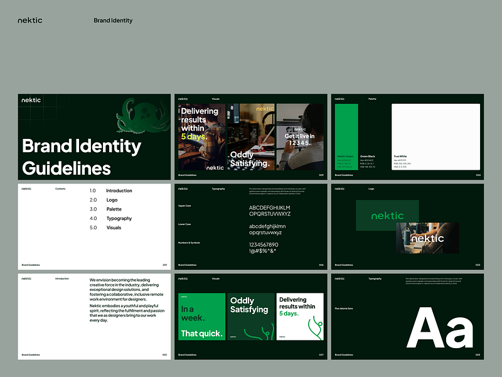Click the Green Black color label
This screenshot has width=502, height=377.
click(x=368, y=156)
